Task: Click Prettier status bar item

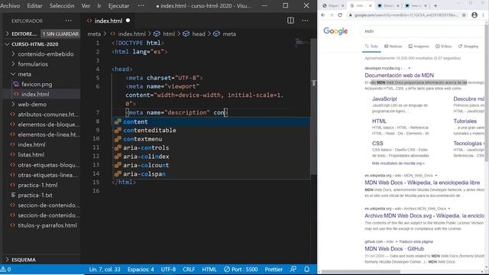Action: (x=274, y=269)
